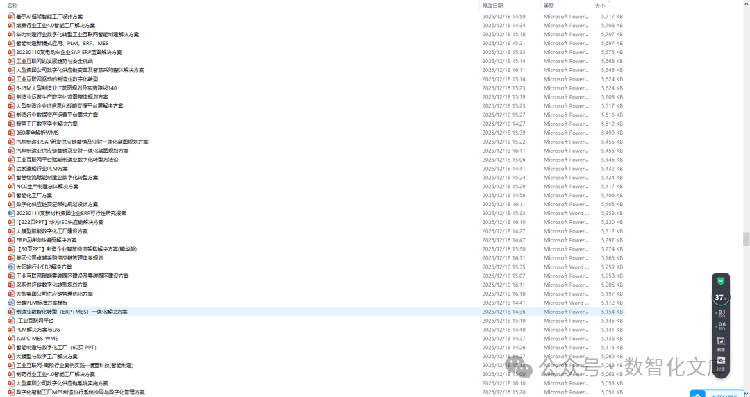Select highlighted file 制造业数智化转型（ERP+MES）一体化解决方案
This screenshot has height=397, width=750.
click(x=72, y=312)
